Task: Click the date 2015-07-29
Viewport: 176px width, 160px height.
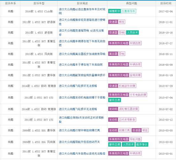Action: coord(166,86)
